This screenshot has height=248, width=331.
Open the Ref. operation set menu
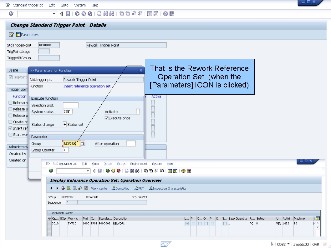[64, 164]
